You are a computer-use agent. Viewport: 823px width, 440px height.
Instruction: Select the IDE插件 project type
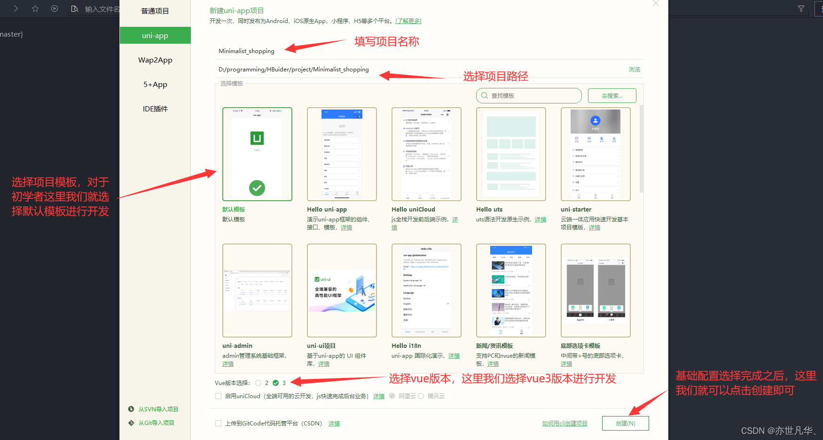pyautogui.click(x=155, y=109)
